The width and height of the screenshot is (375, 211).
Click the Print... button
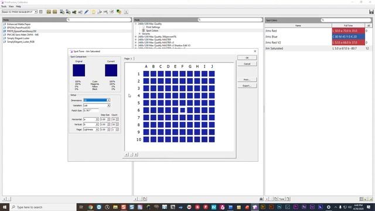tap(247, 80)
